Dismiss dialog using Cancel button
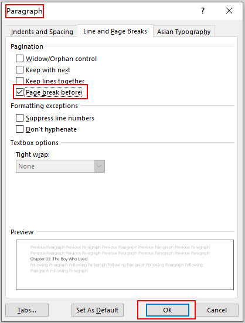This screenshot has height=323, width=245. (x=217, y=310)
